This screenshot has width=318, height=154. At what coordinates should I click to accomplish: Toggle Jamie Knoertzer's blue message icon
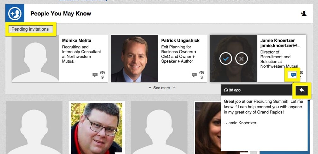(x=293, y=75)
